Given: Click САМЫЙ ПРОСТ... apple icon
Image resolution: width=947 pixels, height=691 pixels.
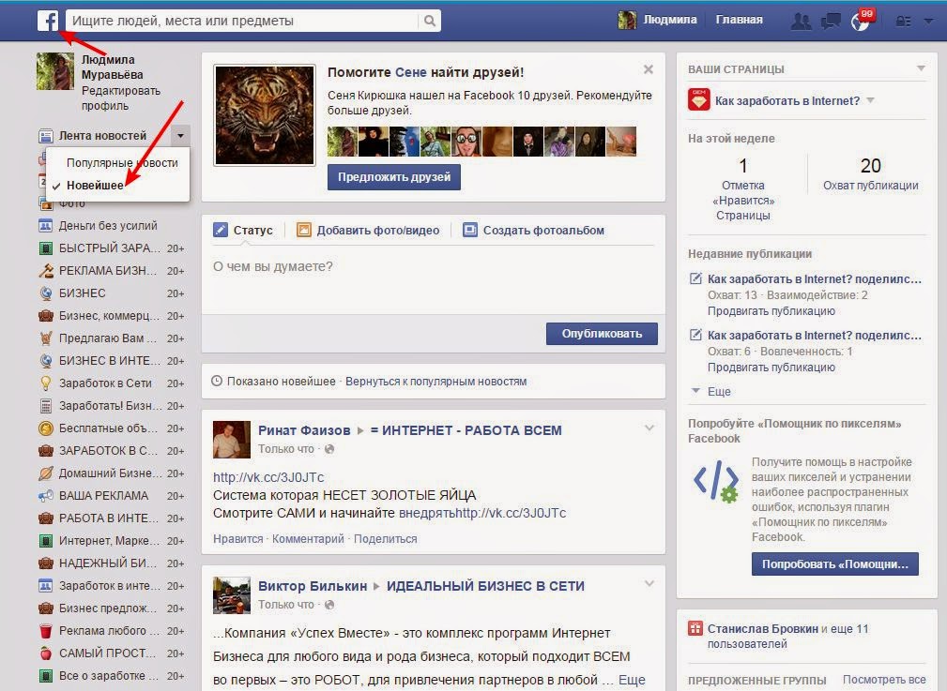Looking at the screenshot, I should (45, 653).
